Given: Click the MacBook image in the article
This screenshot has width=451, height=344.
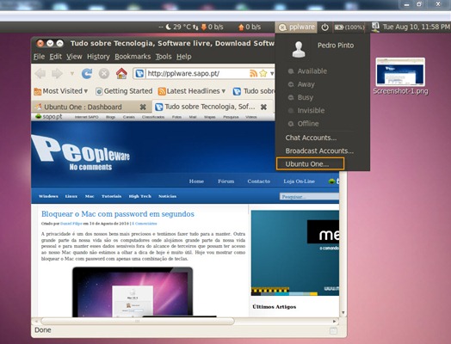Looking at the screenshot, I should coord(133,292).
